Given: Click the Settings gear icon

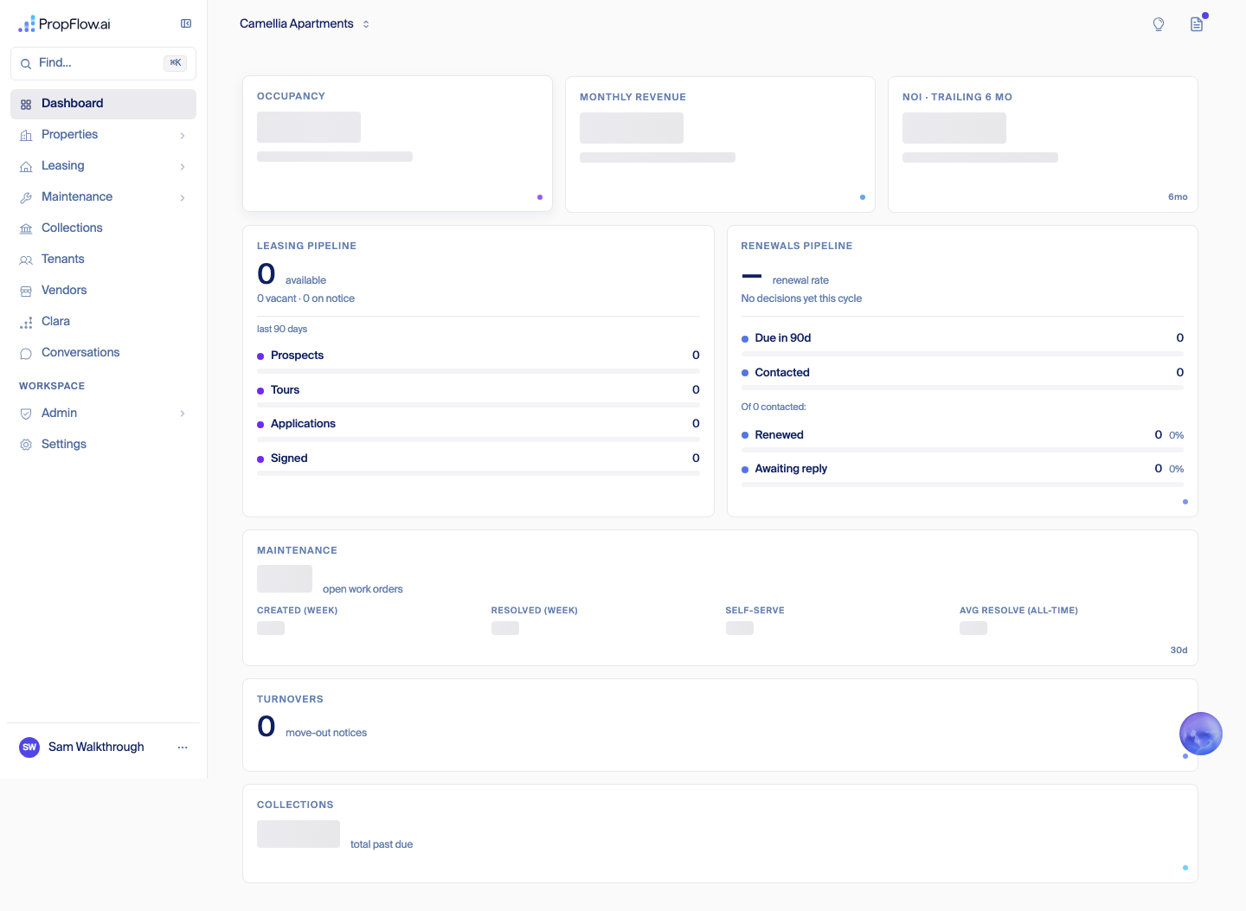Looking at the screenshot, I should coord(26,445).
